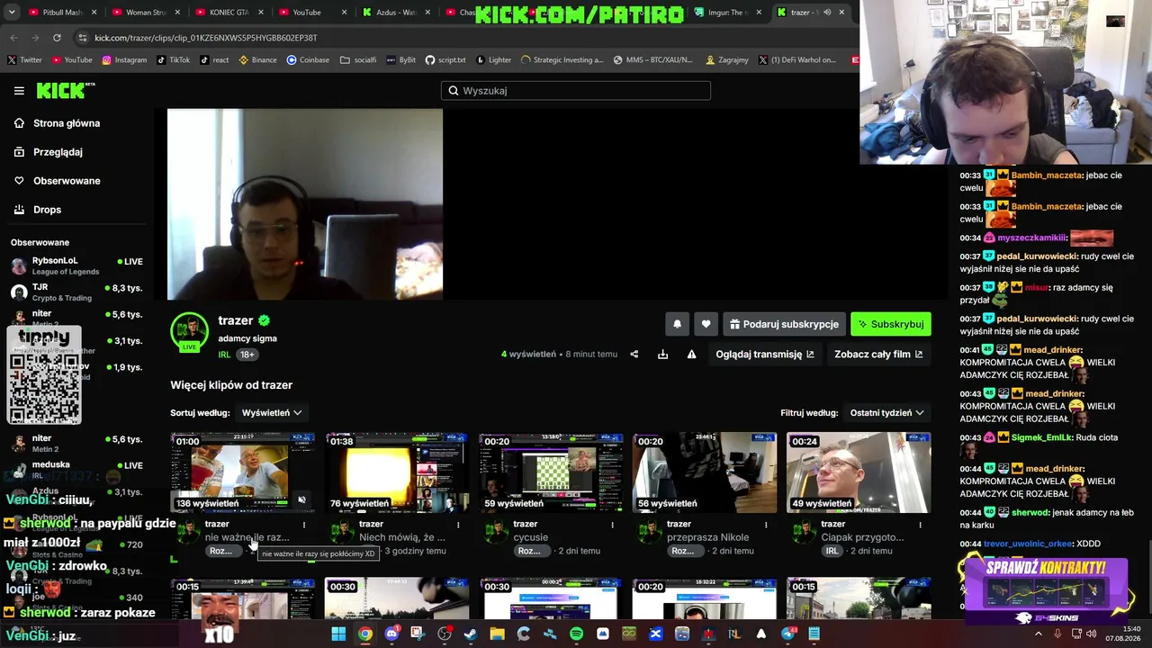
Task: Go to Strona główna in the sidebar
Action: [x=57, y=123]
